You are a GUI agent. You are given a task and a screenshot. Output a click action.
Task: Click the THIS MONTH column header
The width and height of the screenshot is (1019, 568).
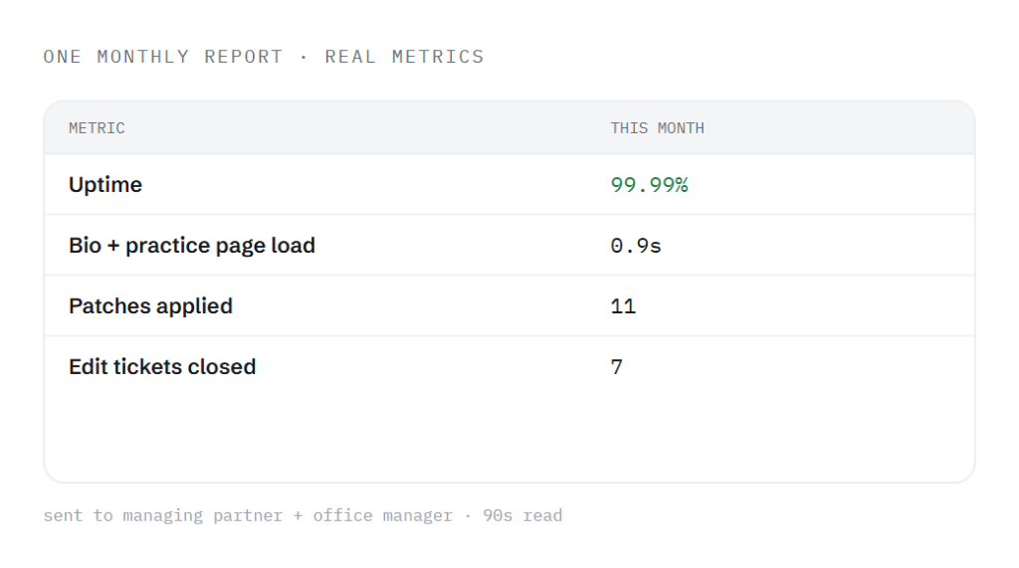[x=657, y=128]
